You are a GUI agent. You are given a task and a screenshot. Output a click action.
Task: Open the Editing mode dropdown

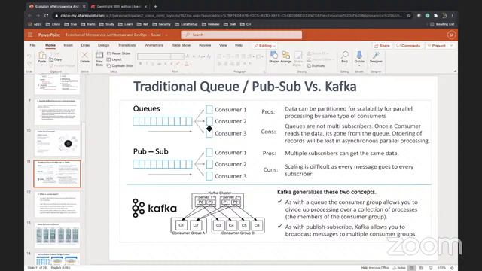point(264,46)
